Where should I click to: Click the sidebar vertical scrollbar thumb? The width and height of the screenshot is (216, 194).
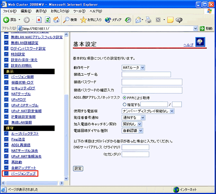coord(66,135)
